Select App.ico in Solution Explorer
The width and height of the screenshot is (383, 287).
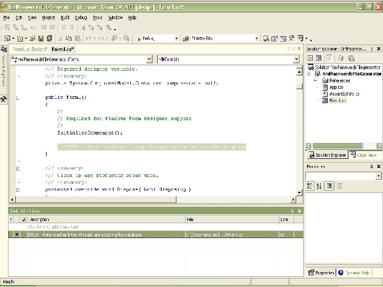coord(336,87)
